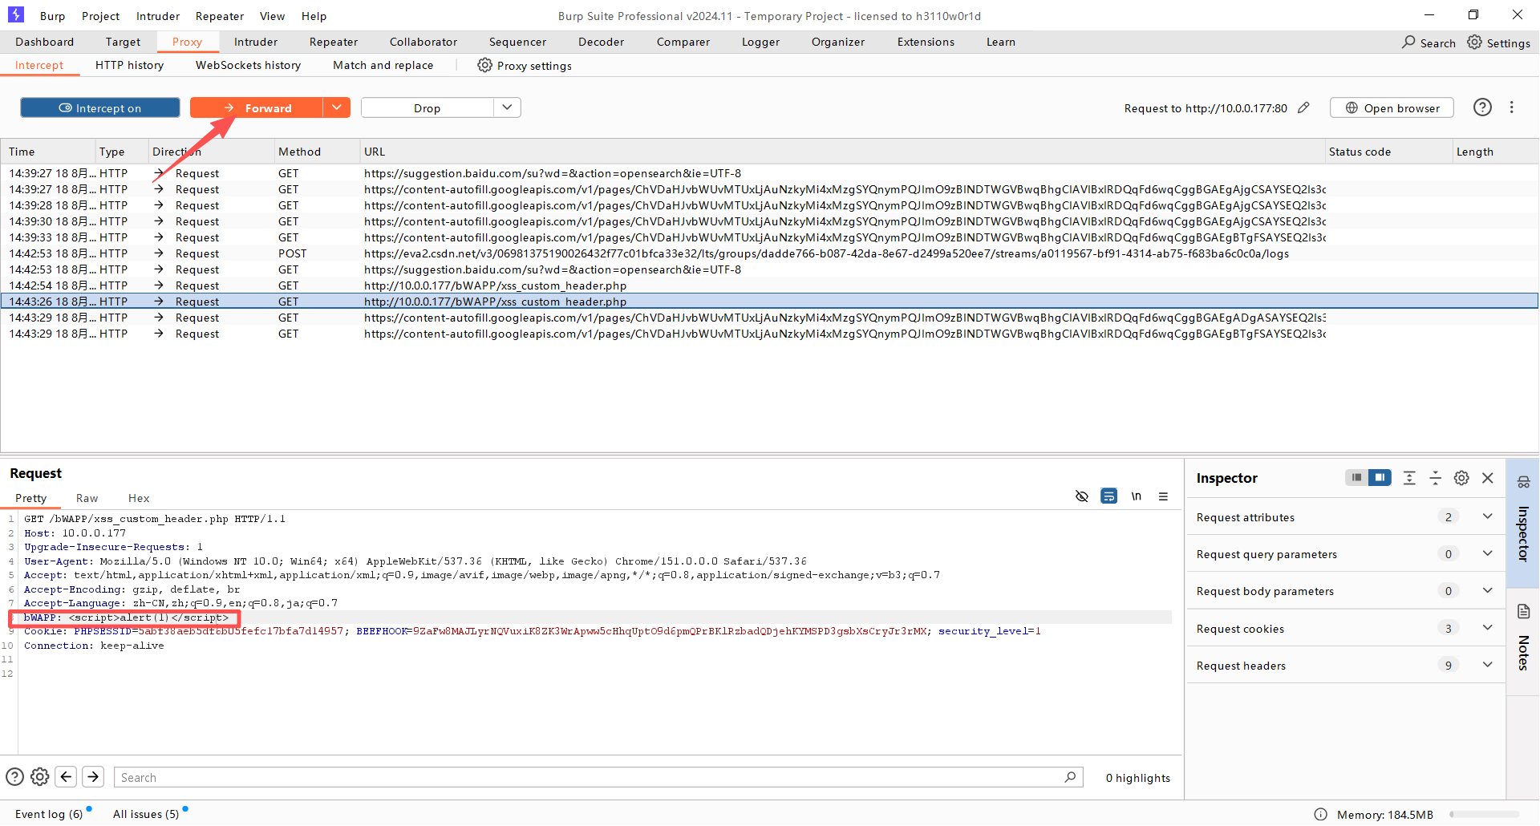Click the Memory info icon in the status bar

point(1320,814)
